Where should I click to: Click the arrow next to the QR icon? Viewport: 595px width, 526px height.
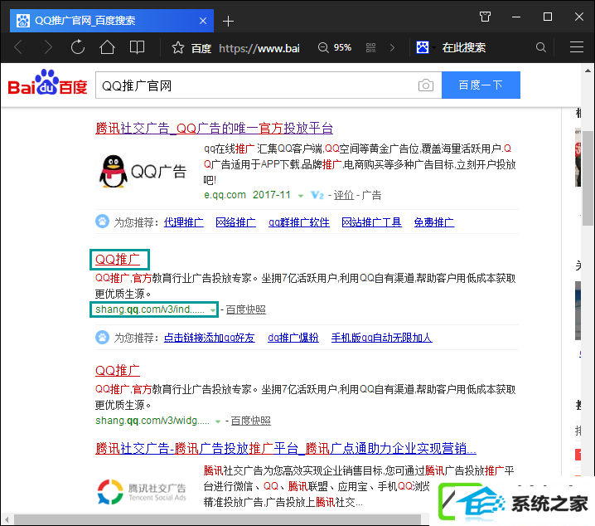pyautogui.click(x=392, y=48)
